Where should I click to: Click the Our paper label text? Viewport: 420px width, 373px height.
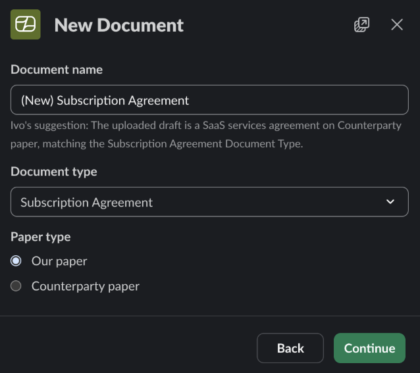point(59,261)
